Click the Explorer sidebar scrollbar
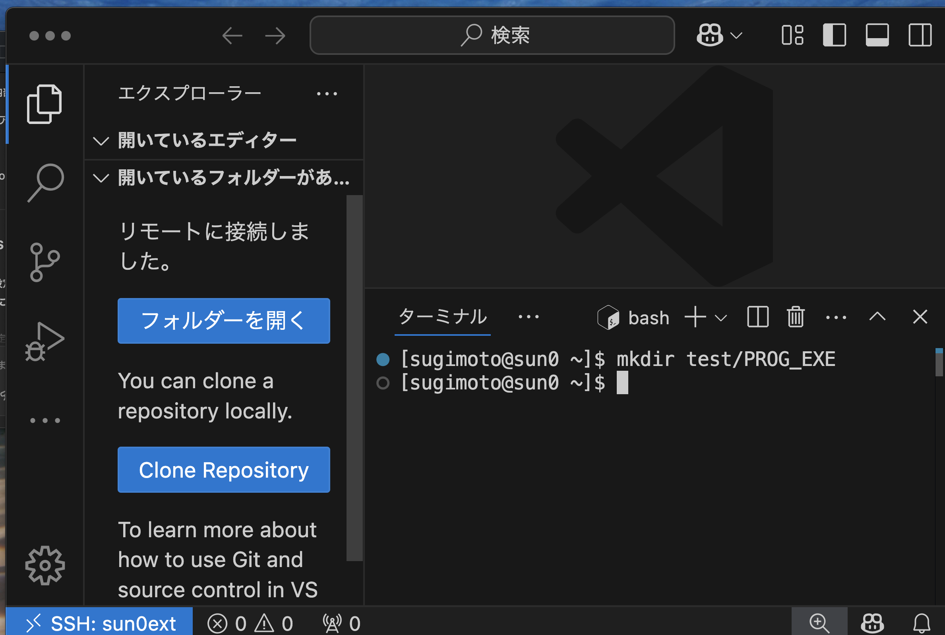This screenshot has width=945, height=635. point(354,378)
